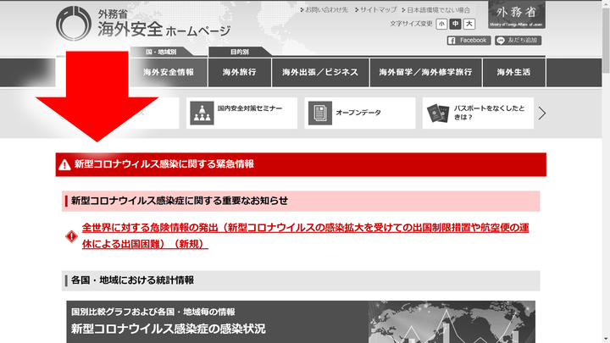
Task: Click 各国・地域における統計情報 heading
Action: [x=132, y=280]
